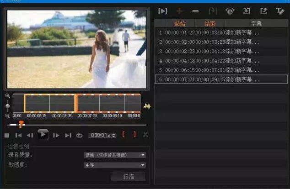Open text options T pencil icon
Image resolution: width=290 pixels, height=189 pixels.
280,11
